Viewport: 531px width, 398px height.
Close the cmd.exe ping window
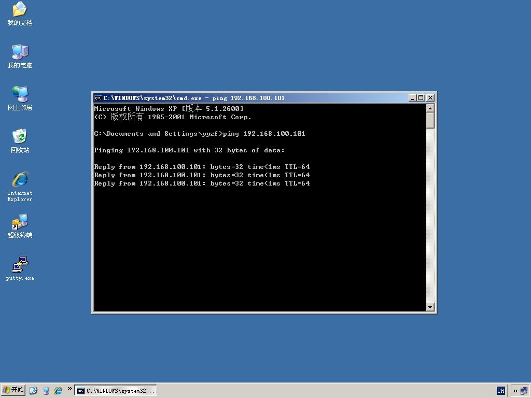click(430, 98)
